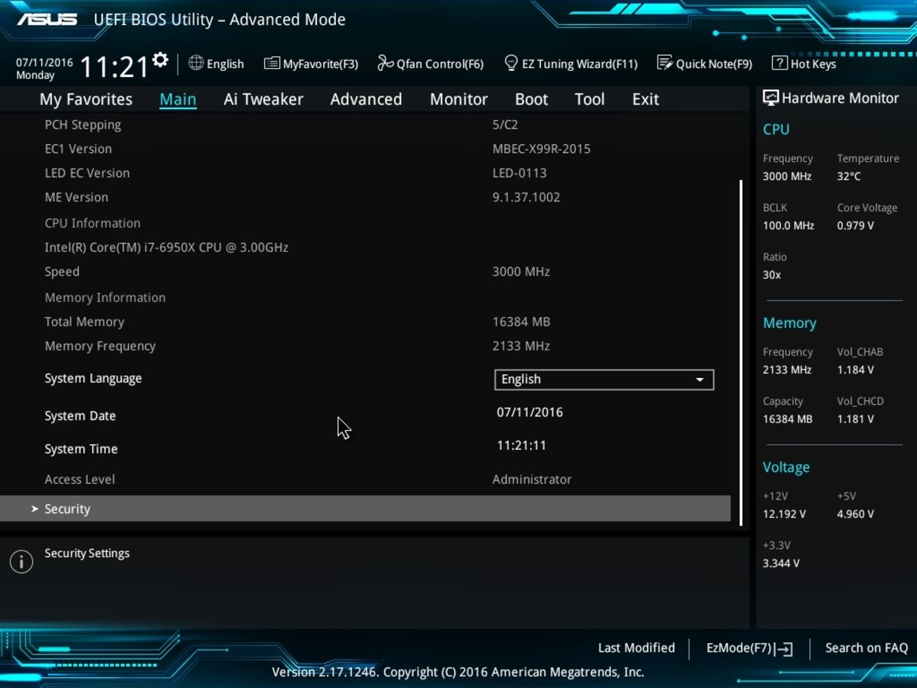This screenshot has width=917, height=688.
Task: Click the Quick Note pencil icon
Action: click(x=665, y=63)
